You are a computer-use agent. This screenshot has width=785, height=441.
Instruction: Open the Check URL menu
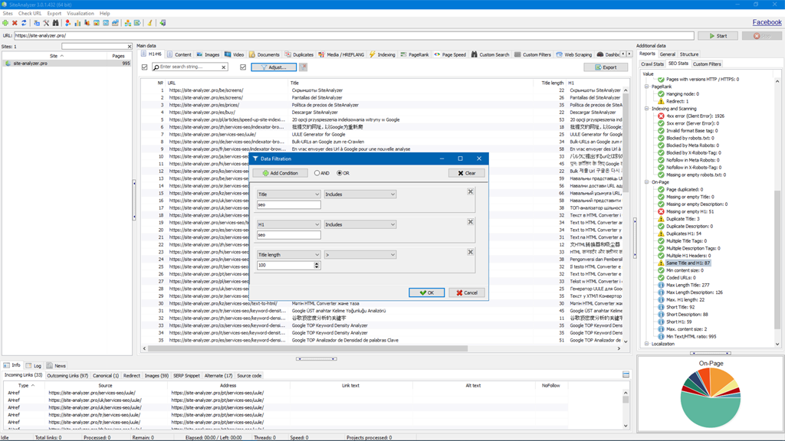point(30,14)
